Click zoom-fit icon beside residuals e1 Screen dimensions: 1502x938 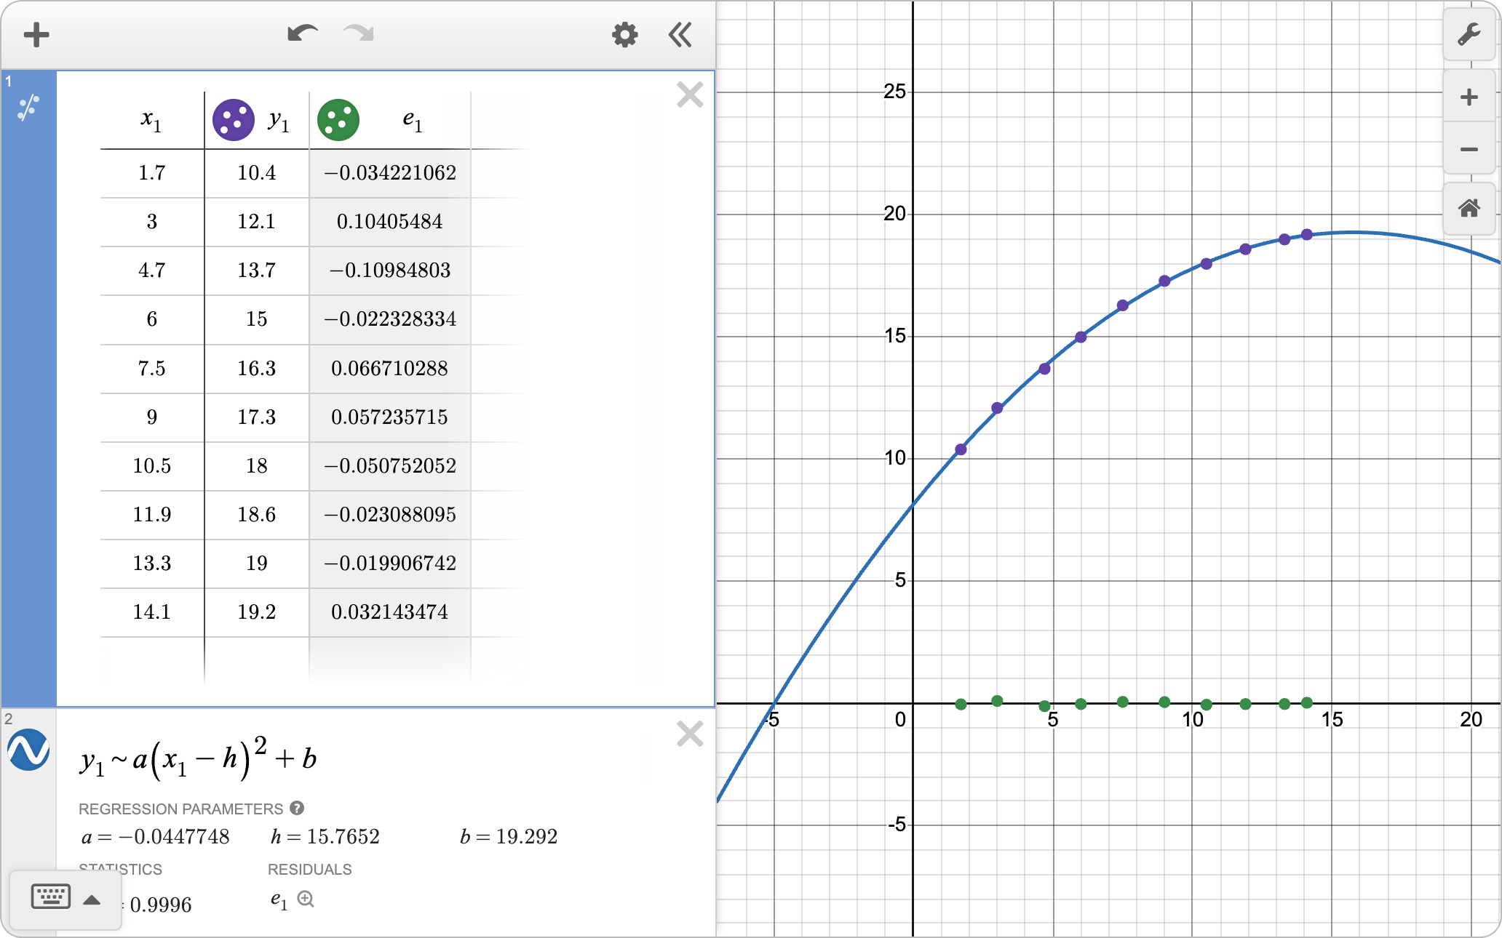tap(306, 899)
